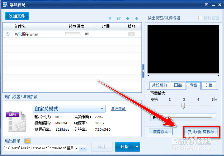Select the Wildlife.wmv file row

[72, 34]
